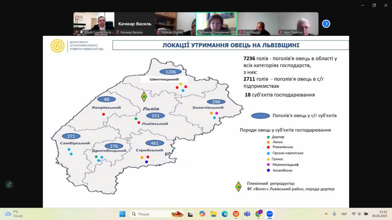Screen dimensions: 392x220
Task: Click the Windows Start button
Action: point(122,214)
